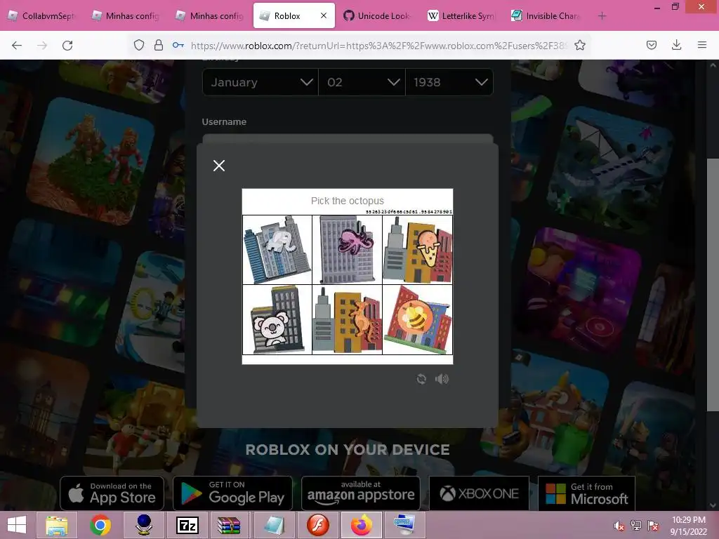The height and width of the screenshot is (539, 719).
Task: Click the Username input field
Action: click(348, 139)
